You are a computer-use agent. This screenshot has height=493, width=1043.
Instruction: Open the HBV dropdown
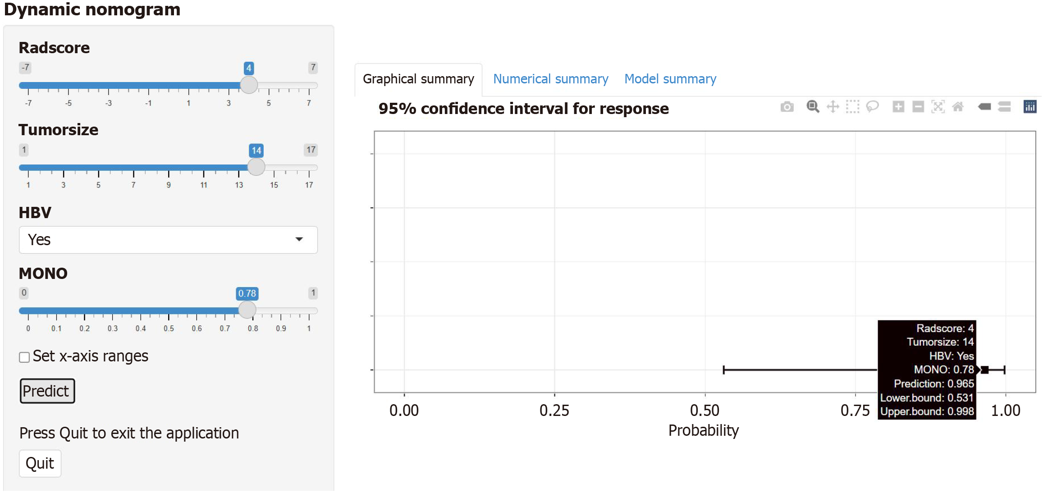click(x=168, y=240)
